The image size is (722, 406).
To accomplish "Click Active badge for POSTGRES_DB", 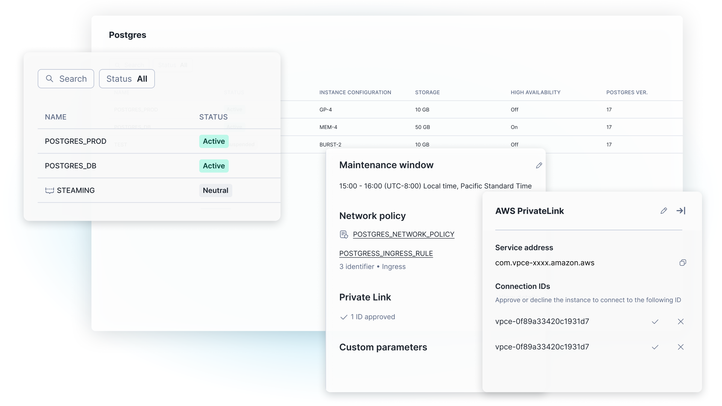I will tap(214, 166).
